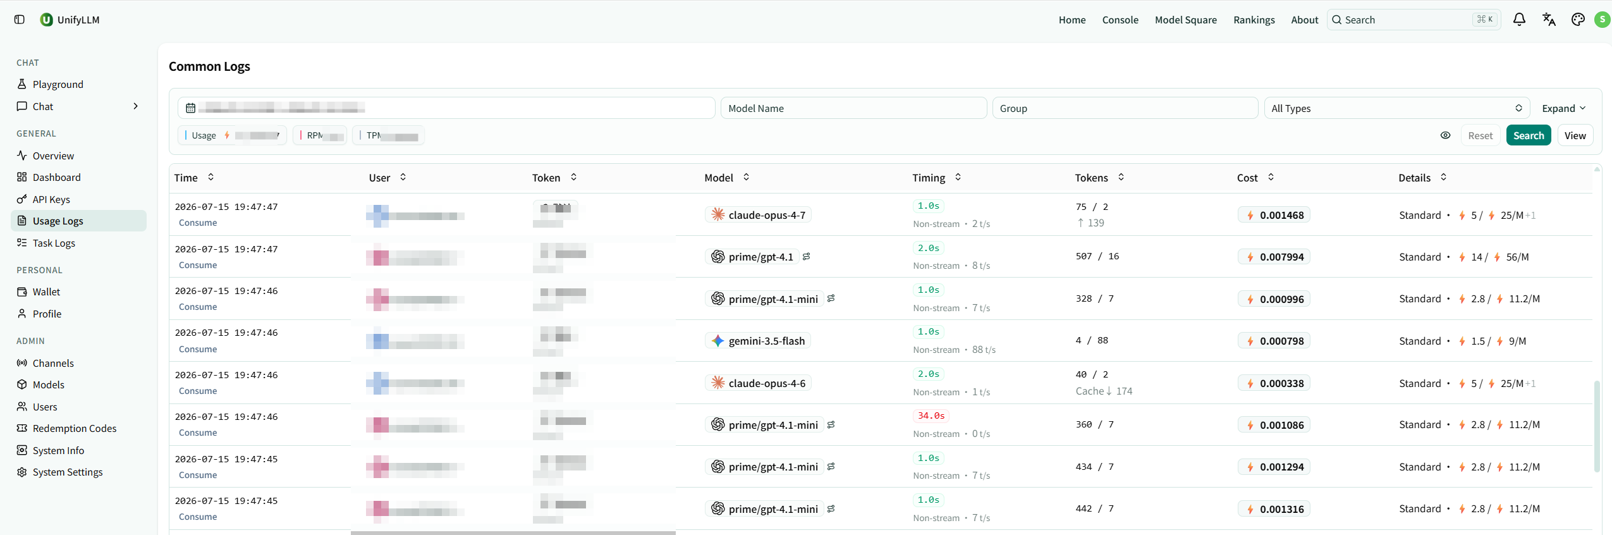1612x535 pixels.
Task: Toggle the eye visibility icon near Reset
Action: (1445, 135)
